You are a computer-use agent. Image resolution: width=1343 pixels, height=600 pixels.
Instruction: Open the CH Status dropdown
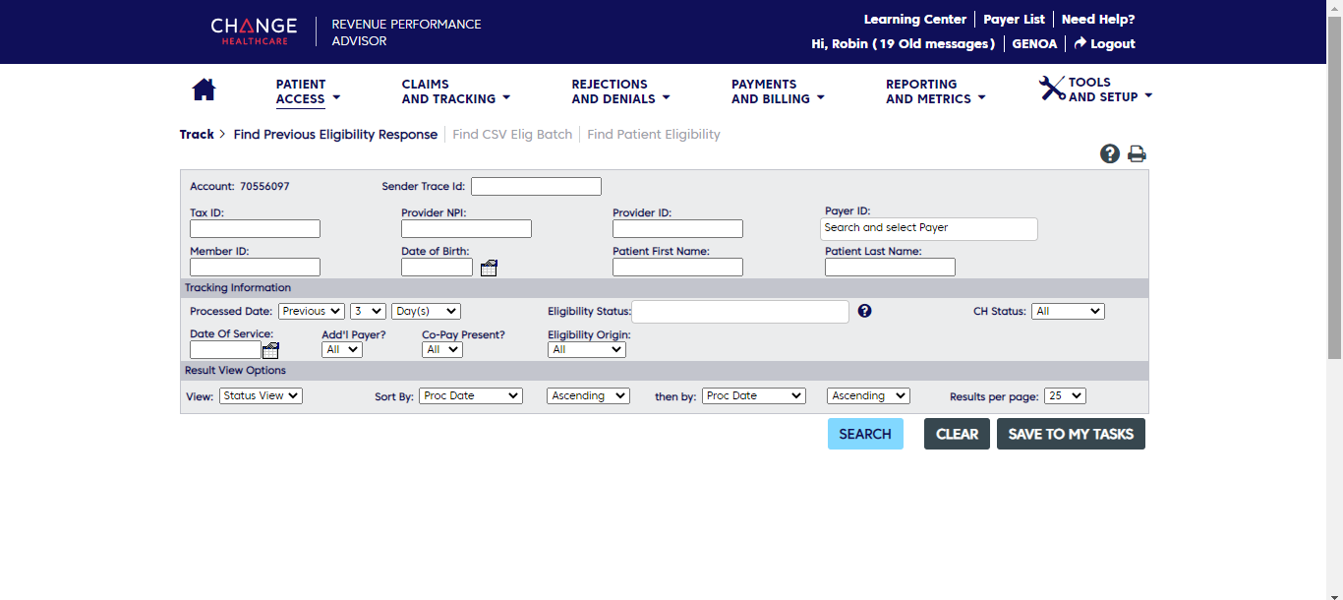tap(1067, 311)
